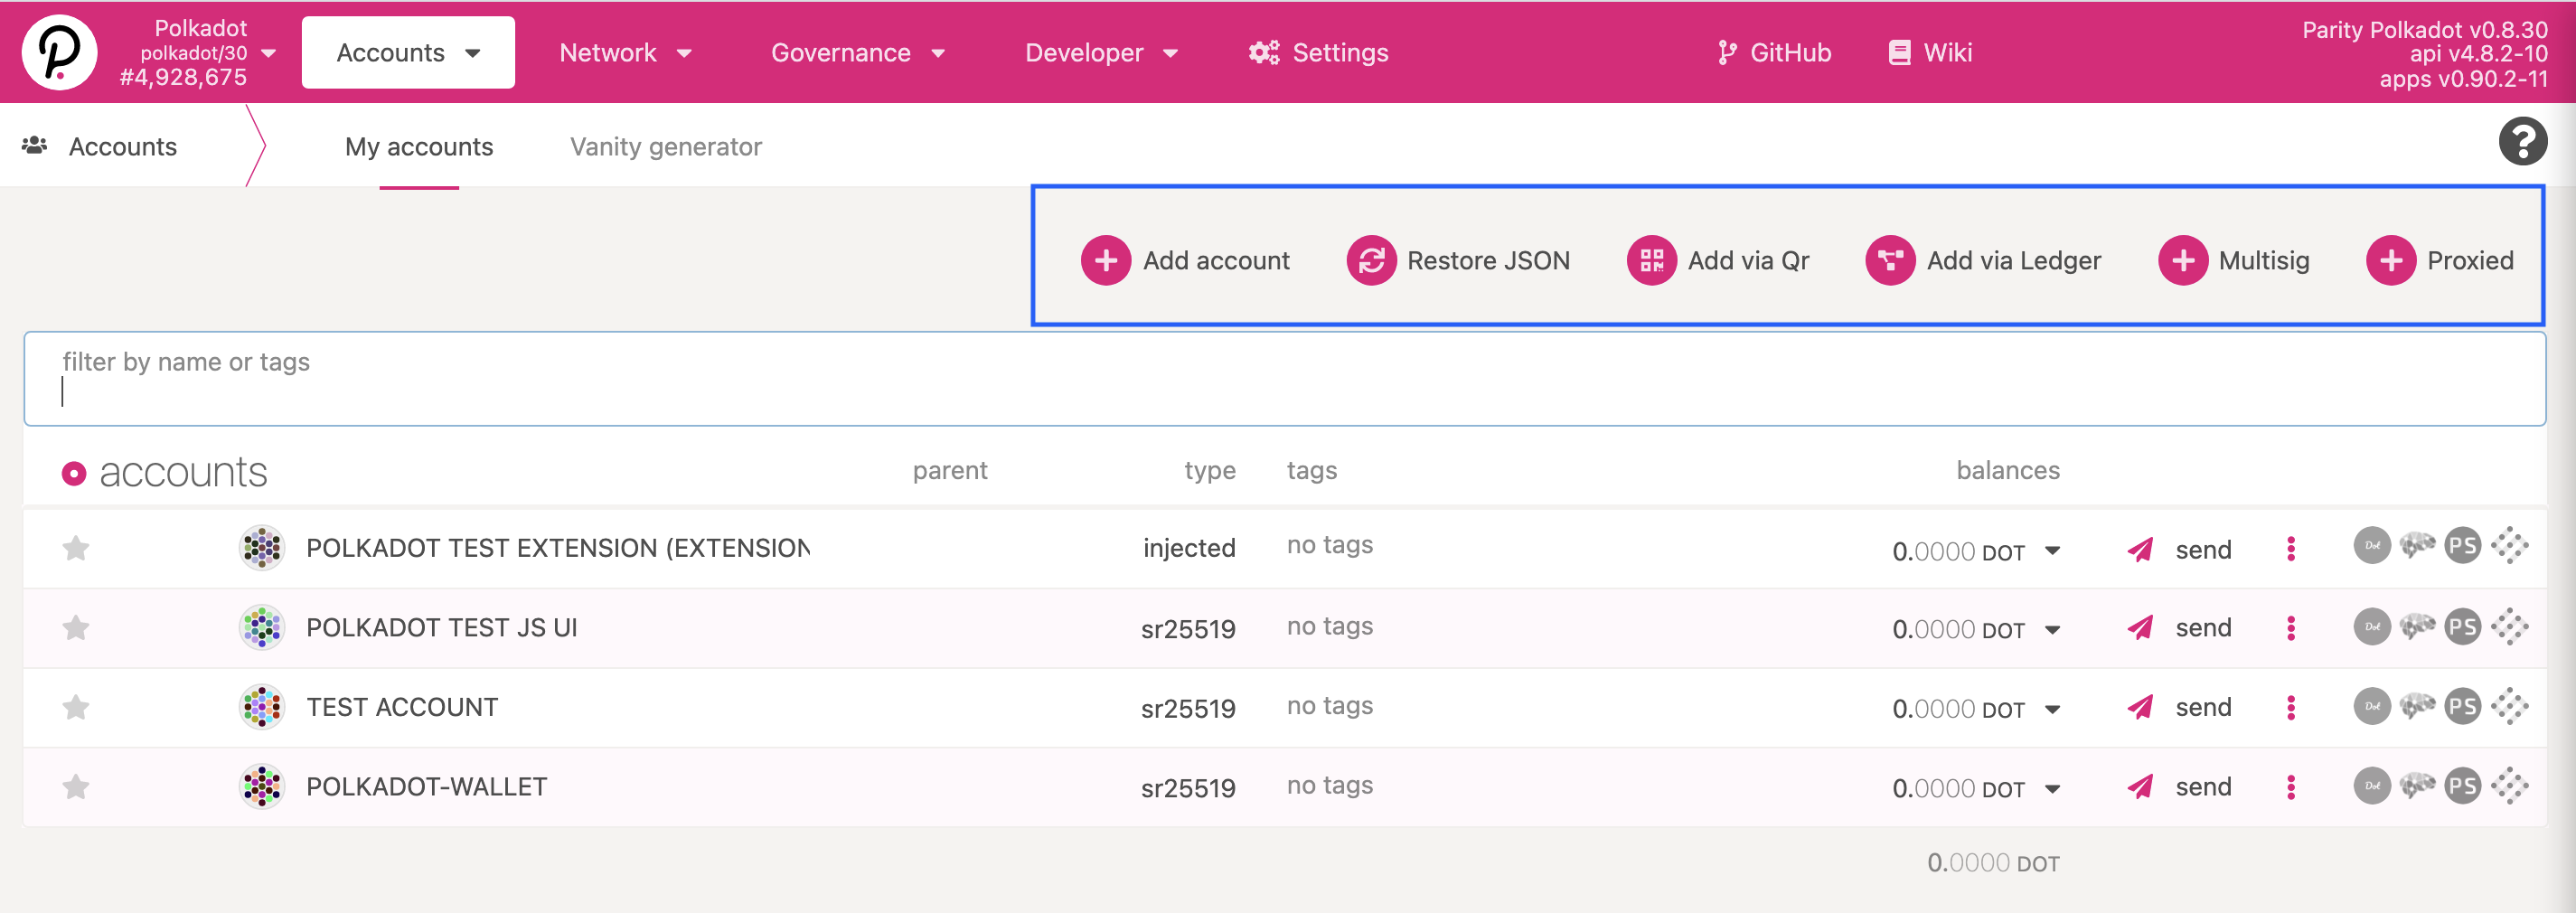This screenshot has height=913, width=2576.
Task: Switch to My accounts tab
Action: (x=419, y=147)
